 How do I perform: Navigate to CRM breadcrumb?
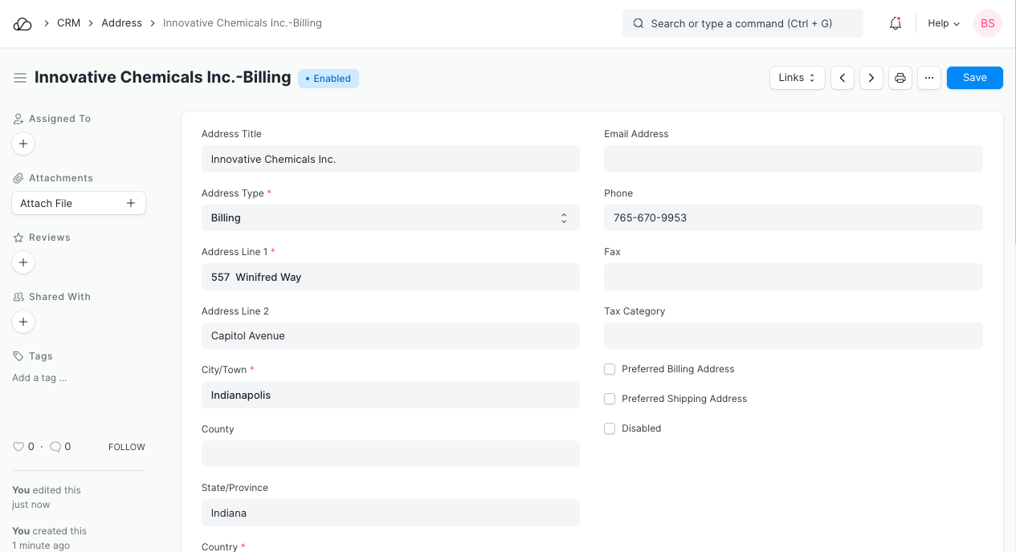(x=68, y=23)
